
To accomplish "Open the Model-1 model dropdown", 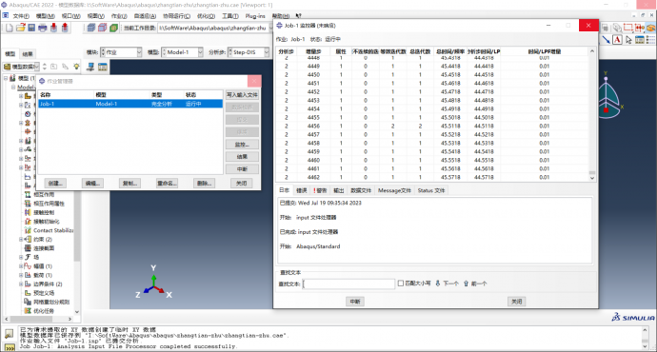I will pyautogui.click(x=182, y=52).
